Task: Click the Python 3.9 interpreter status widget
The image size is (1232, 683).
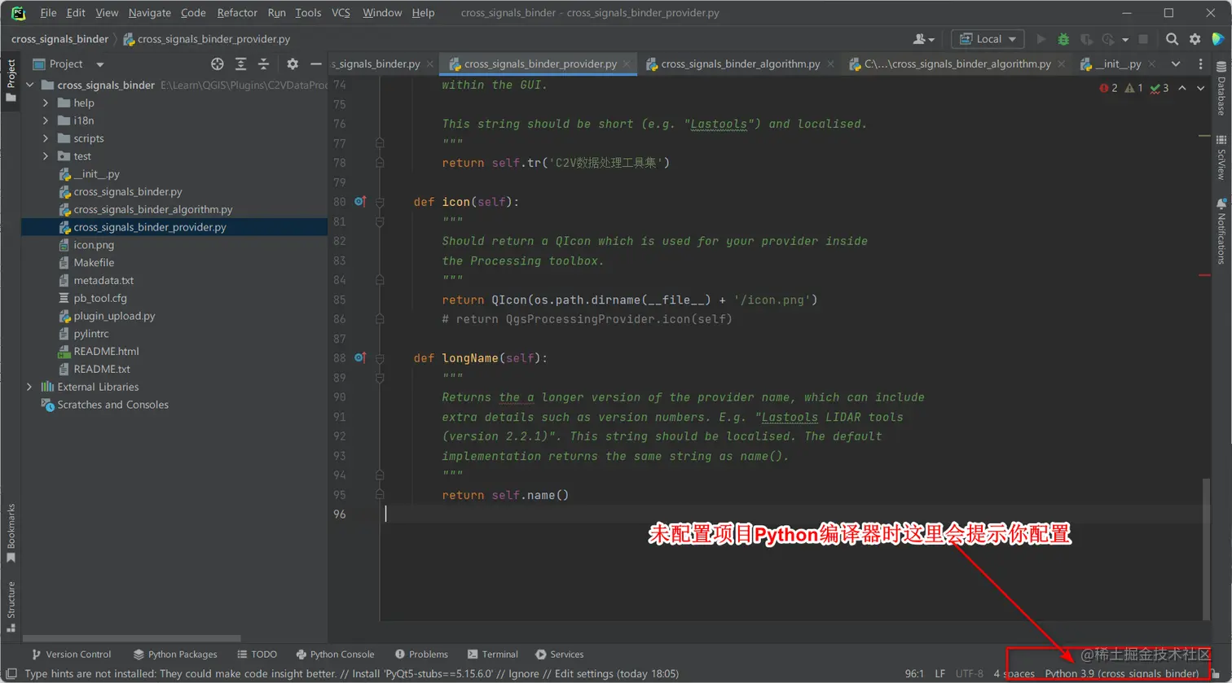Action: 1122,674
